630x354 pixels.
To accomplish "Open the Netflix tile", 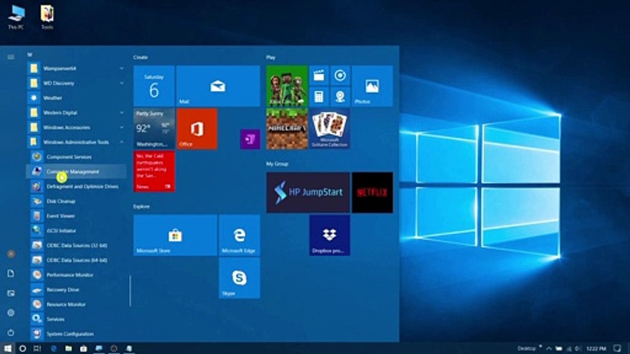I will coord(373,192).
